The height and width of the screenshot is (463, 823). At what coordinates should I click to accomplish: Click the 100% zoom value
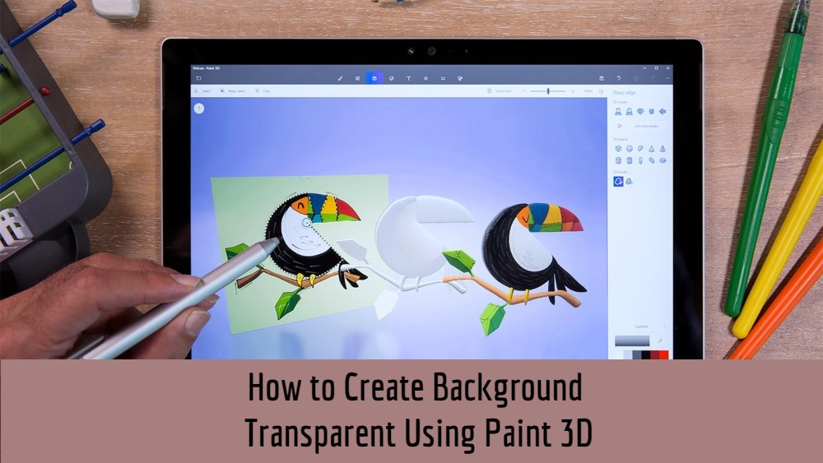click(588, 91)
